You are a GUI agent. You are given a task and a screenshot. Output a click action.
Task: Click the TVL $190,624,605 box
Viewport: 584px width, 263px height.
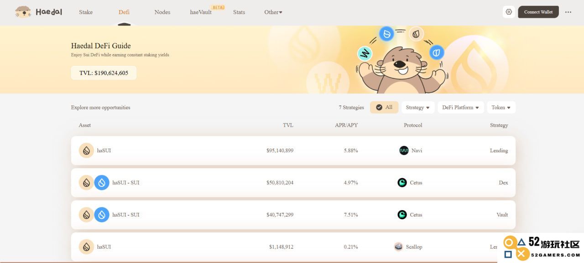(x=104, y=73)
